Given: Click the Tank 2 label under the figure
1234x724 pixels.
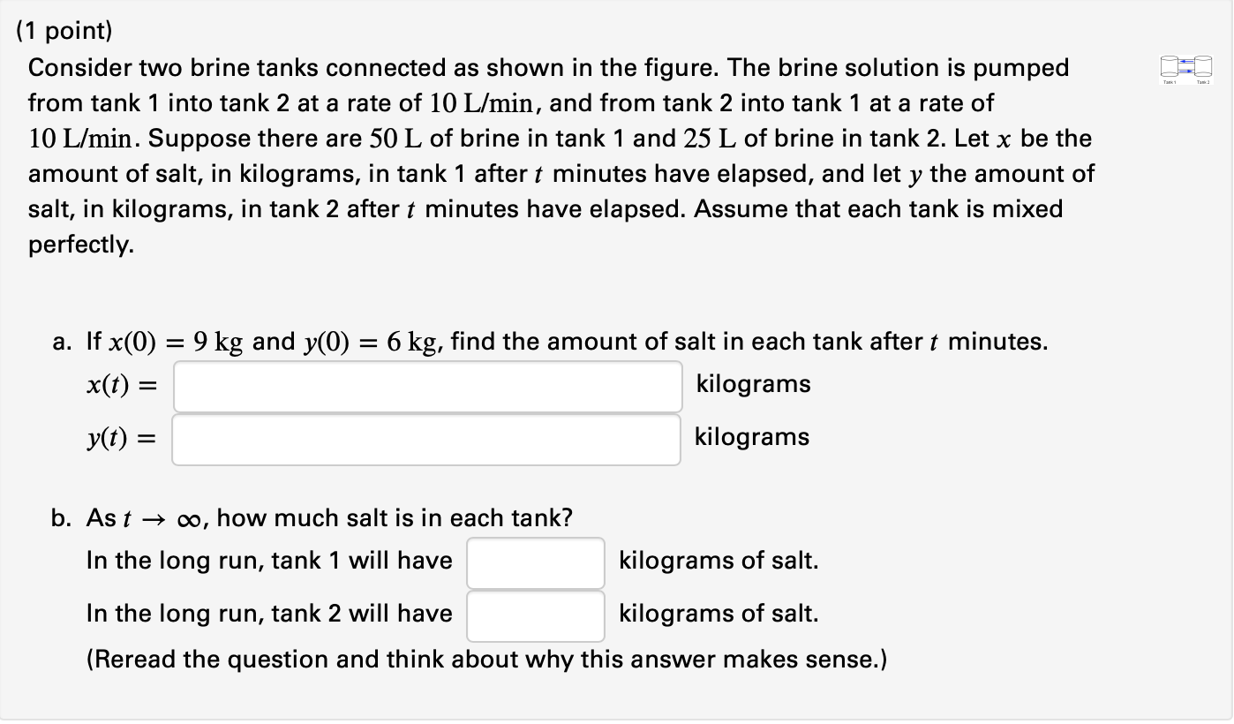Looking at the screenshot, I should pos(1203,82).
